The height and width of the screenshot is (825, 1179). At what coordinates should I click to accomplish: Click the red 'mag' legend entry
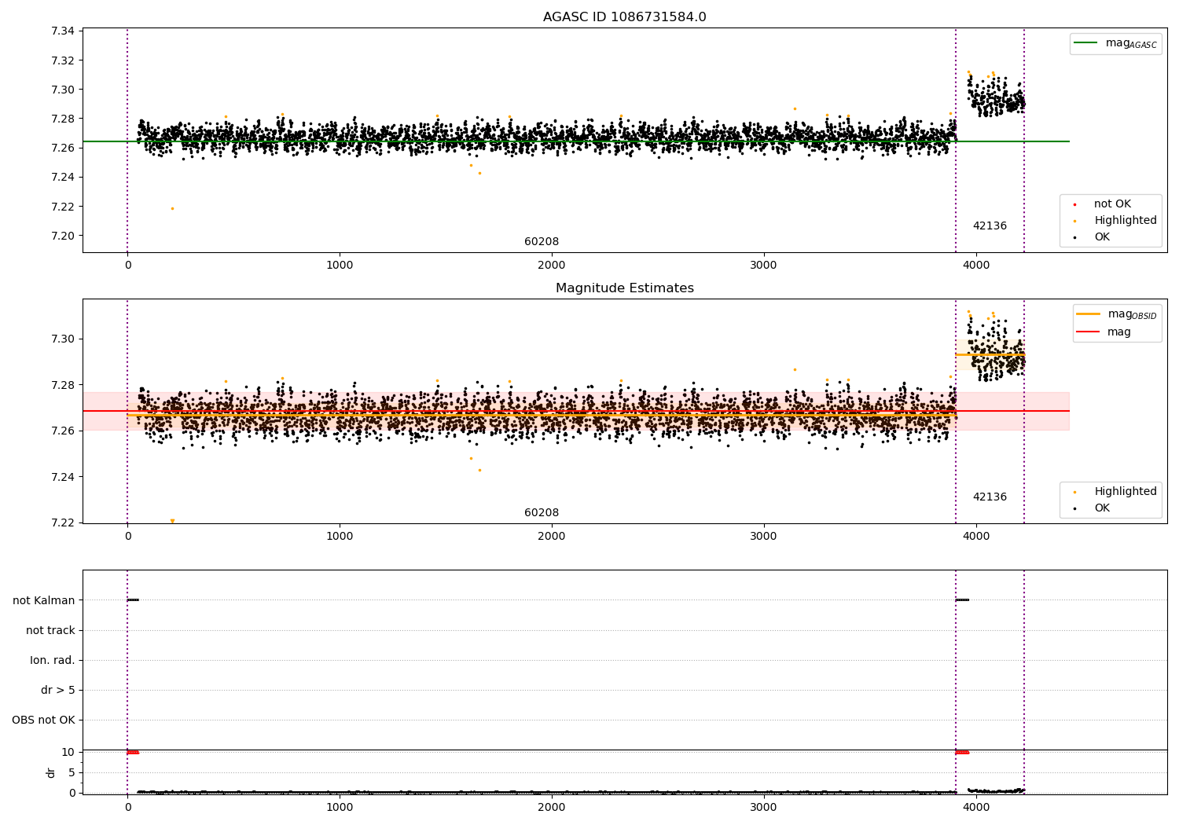[x=1118, y=332]
